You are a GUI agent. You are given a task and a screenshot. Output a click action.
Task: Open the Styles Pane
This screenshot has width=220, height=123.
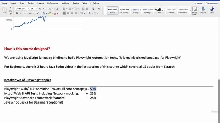[x=195, y=11]
